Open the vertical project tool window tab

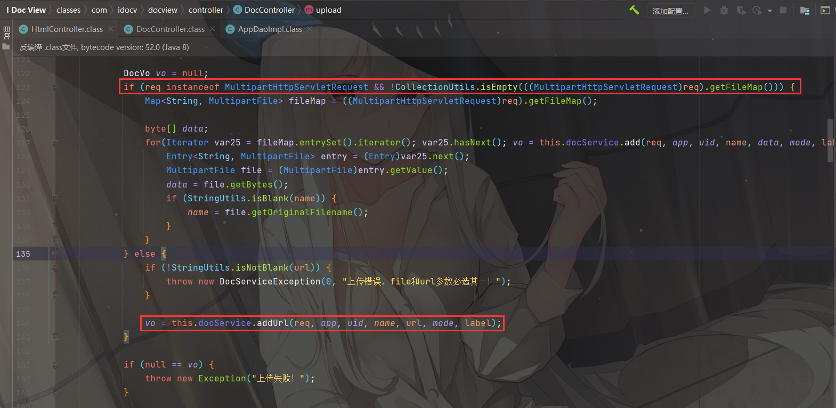coord(6,32)
